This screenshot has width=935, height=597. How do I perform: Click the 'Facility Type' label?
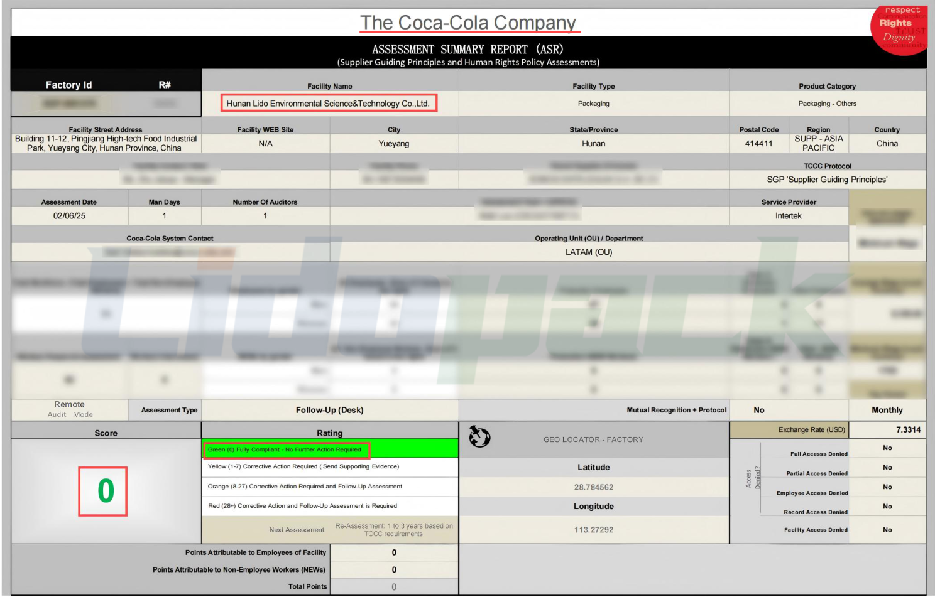coord(594,86)
